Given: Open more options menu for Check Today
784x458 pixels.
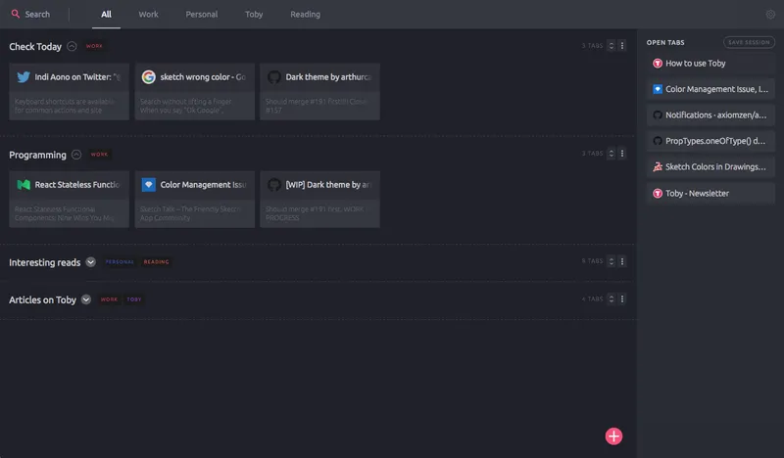Looking at the screenshot, I should (x=622, y=45).
